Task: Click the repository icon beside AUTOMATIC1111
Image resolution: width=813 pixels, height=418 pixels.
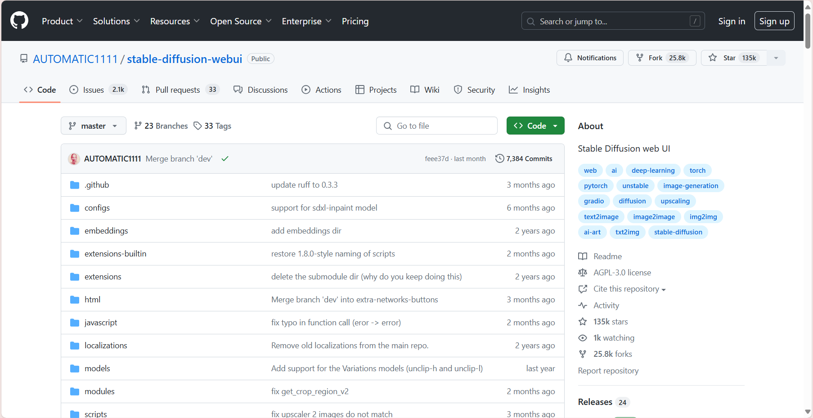Action: coord(24,58)
